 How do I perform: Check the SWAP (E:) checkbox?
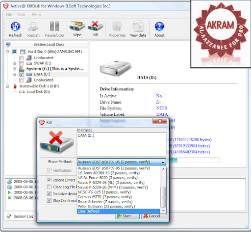(22, 63)
